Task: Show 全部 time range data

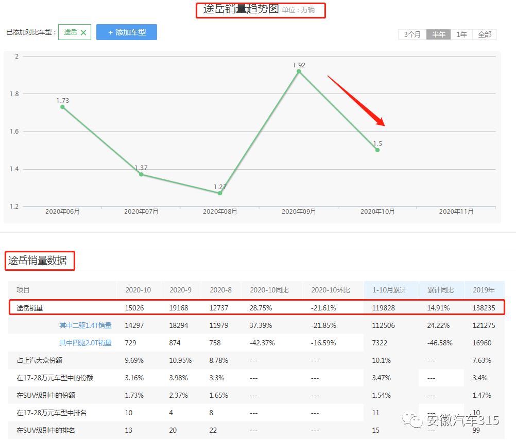Action: (484, 34)
